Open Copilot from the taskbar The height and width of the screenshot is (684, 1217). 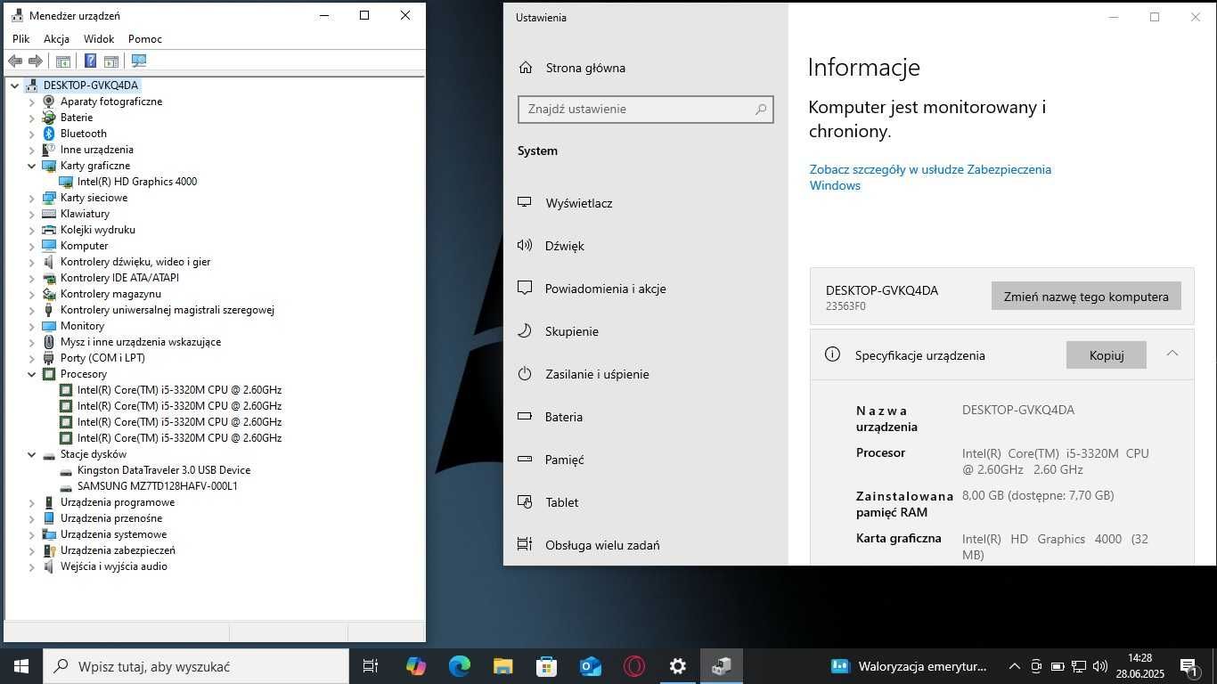(416, 666)
